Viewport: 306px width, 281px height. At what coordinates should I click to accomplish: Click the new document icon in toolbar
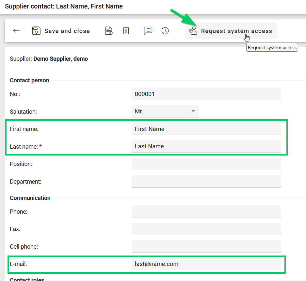point(108,31)
